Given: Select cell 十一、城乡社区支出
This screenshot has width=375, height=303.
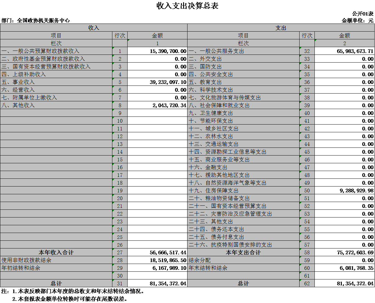Looking at the screenshot, I should pyautogui.click(x=243, y=129).
